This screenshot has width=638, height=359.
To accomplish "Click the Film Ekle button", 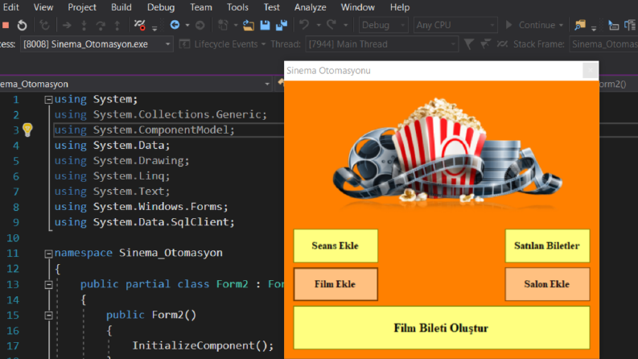I will [335, 284].
